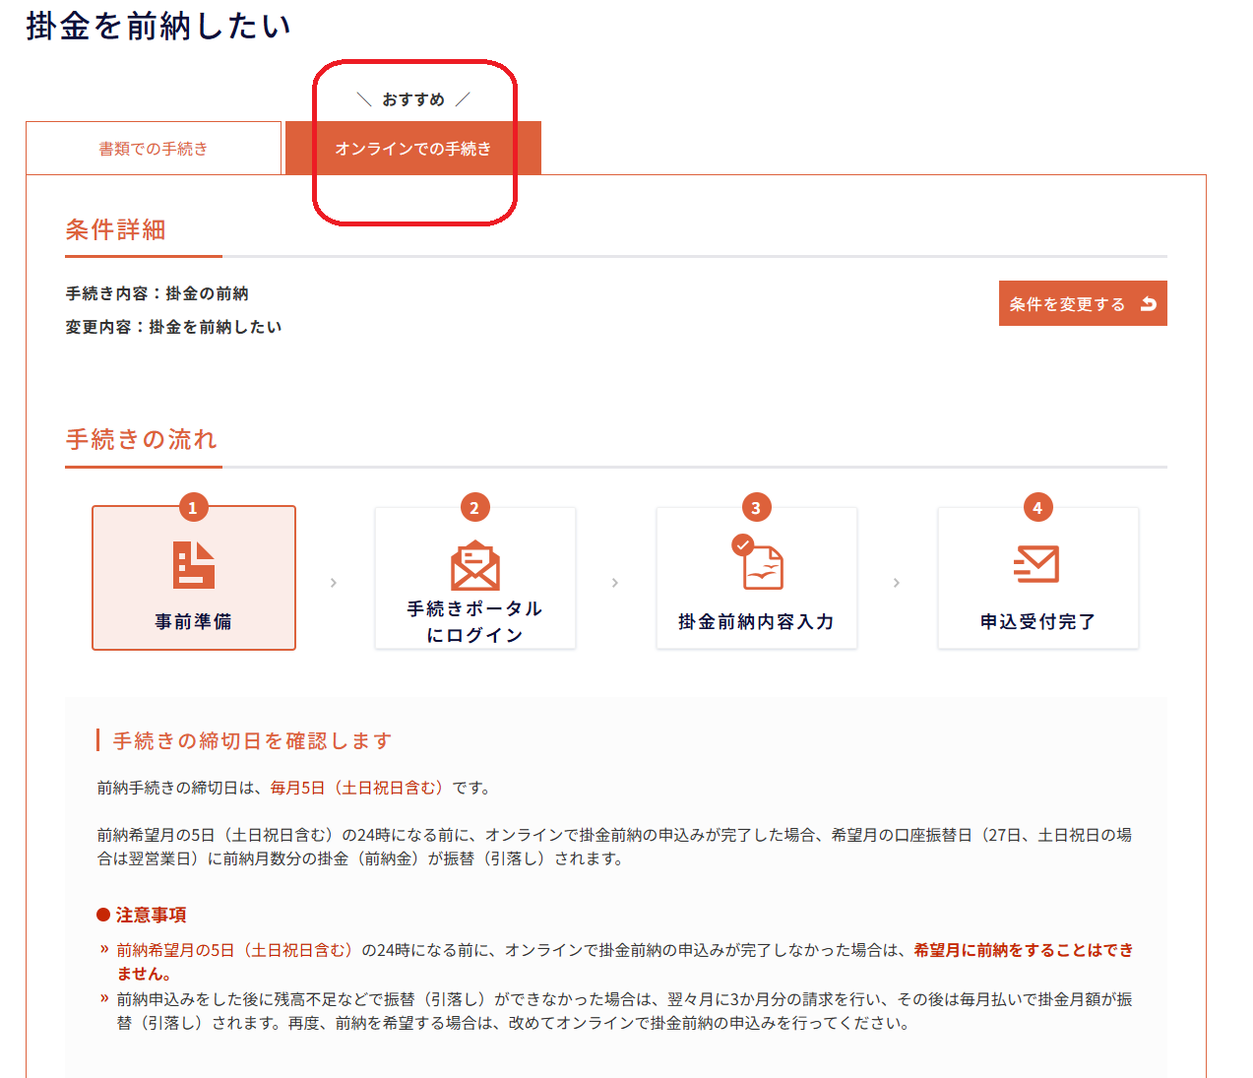Click the step 4 number badge
This screenshot has width=1253, height=1078.
(1037, 508)
